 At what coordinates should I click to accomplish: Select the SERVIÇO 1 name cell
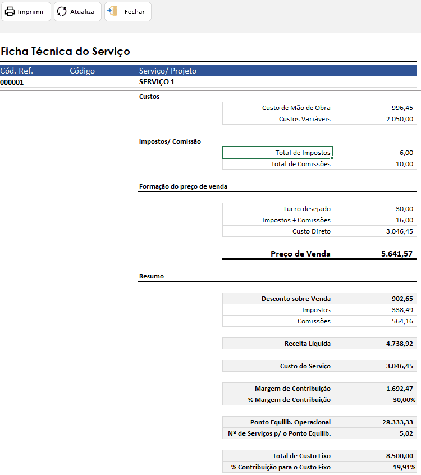(x=277, y=82)
